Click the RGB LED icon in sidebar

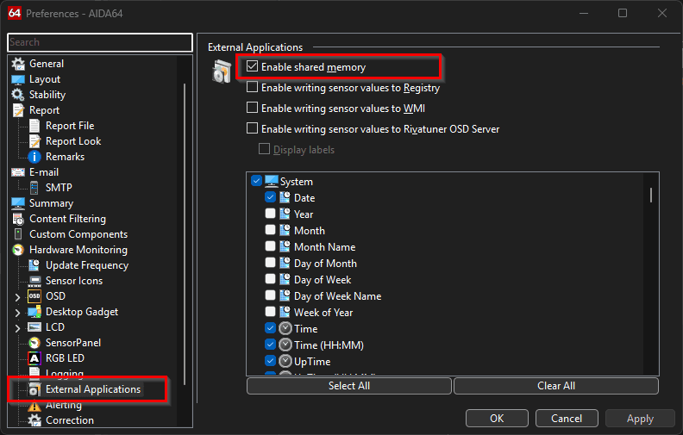pyautogui.click(x=34, y=358)
